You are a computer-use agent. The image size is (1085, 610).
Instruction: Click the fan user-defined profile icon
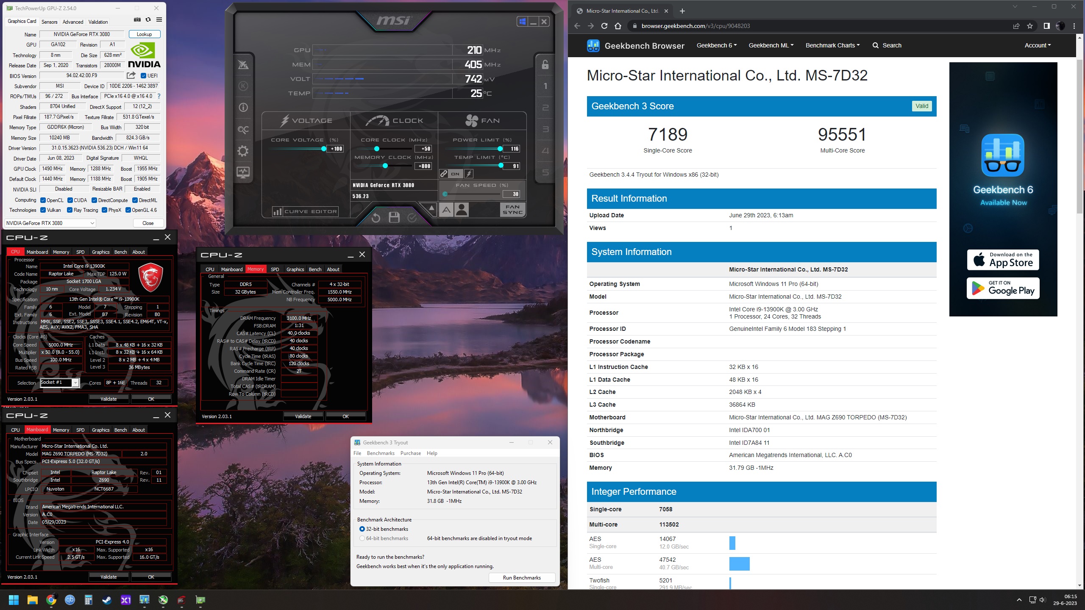click(462, 210)
